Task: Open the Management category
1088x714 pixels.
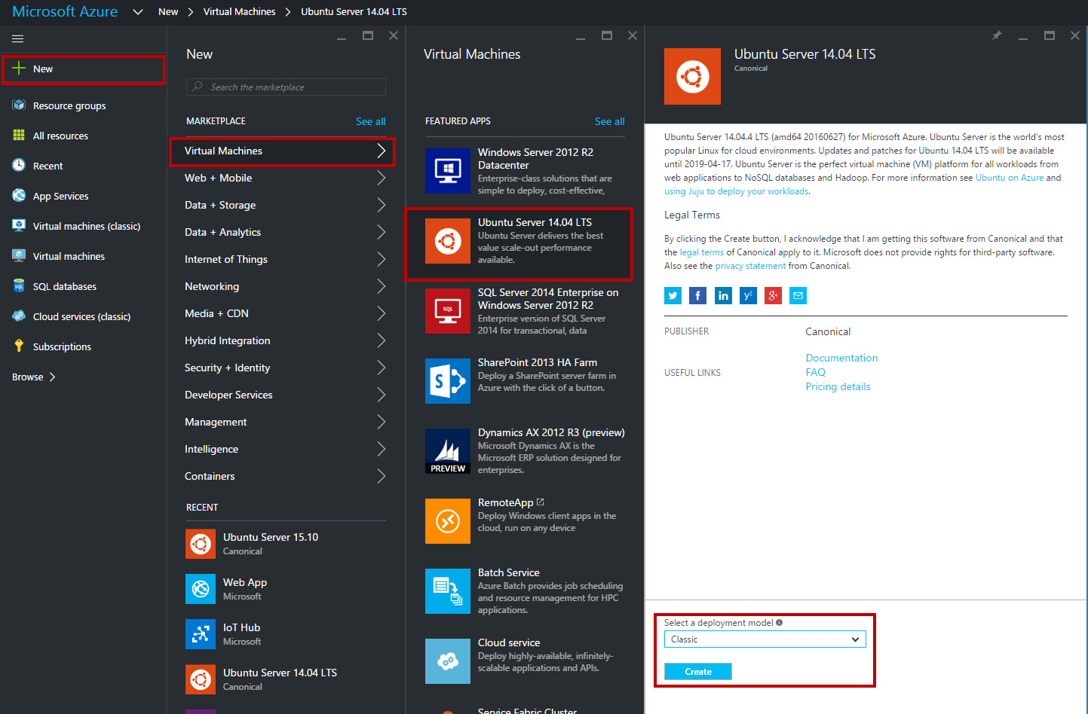Action: (285, 422)
